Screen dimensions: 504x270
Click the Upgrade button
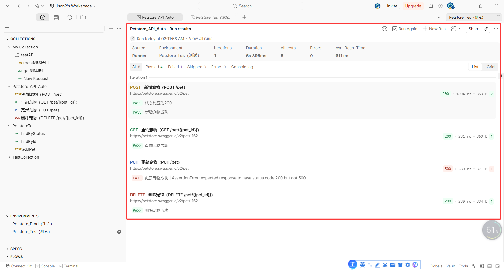[413, 6]
